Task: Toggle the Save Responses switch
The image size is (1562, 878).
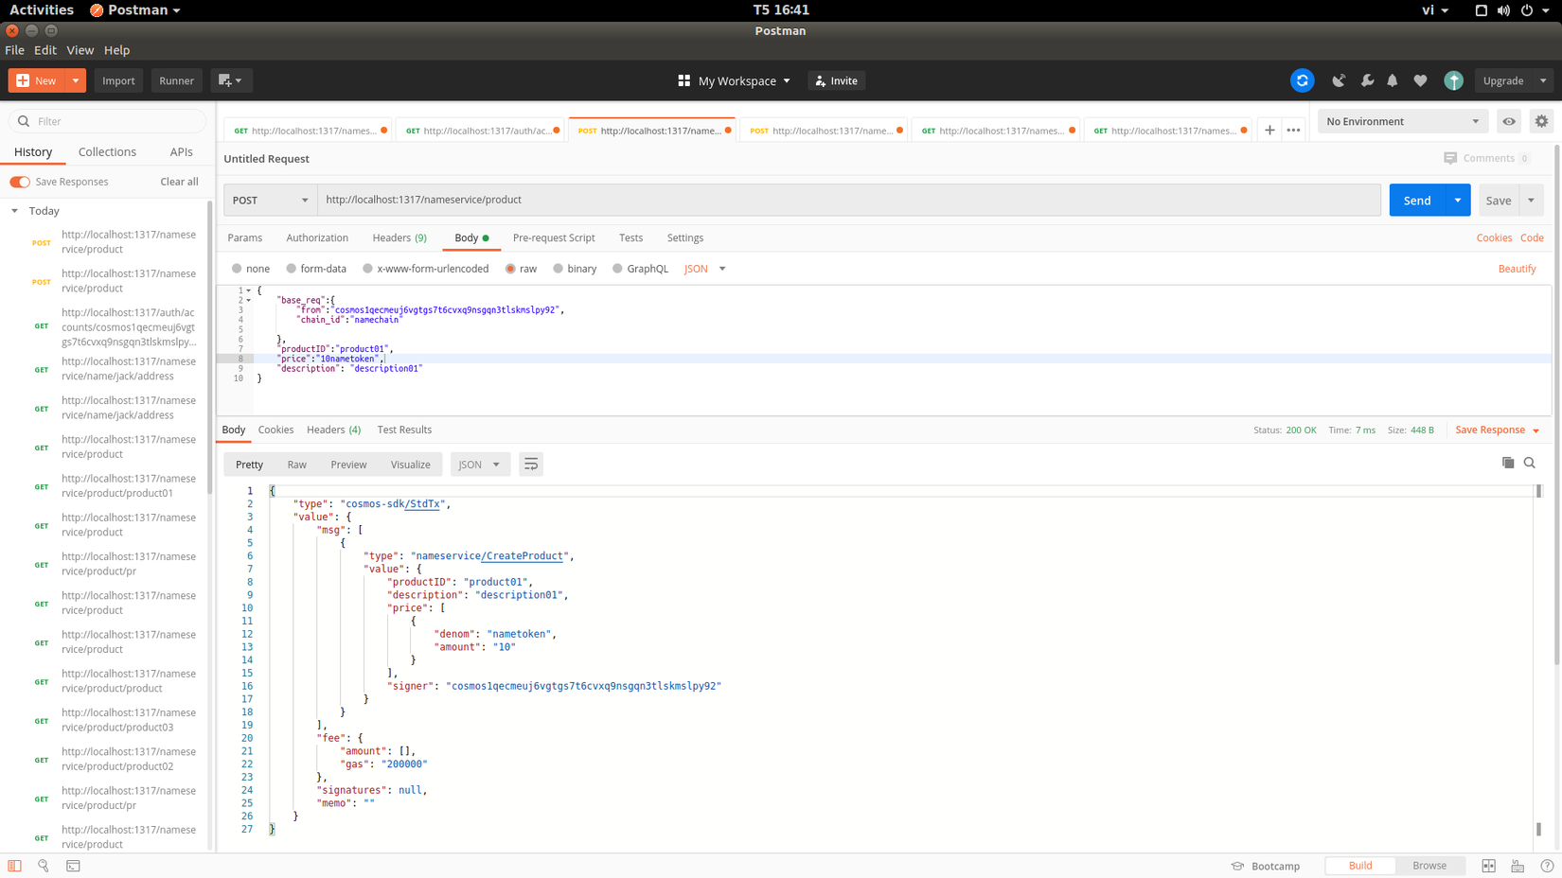Action: [20, 182]
